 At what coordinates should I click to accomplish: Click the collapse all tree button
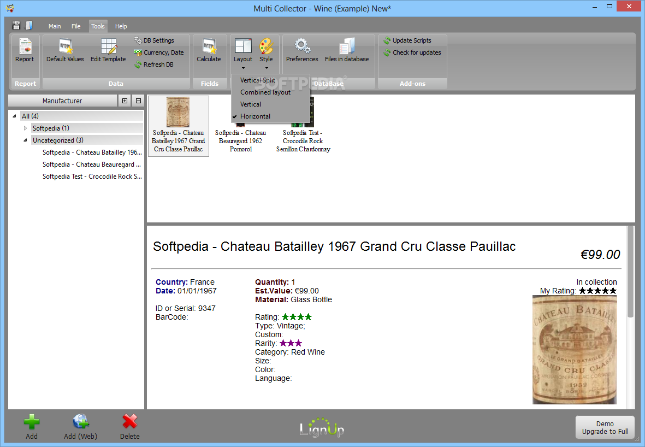coord(139,101)
